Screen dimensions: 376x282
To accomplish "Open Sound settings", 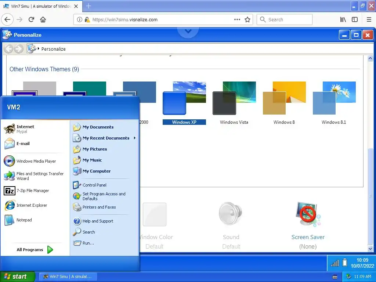I will tap(231, 225).
